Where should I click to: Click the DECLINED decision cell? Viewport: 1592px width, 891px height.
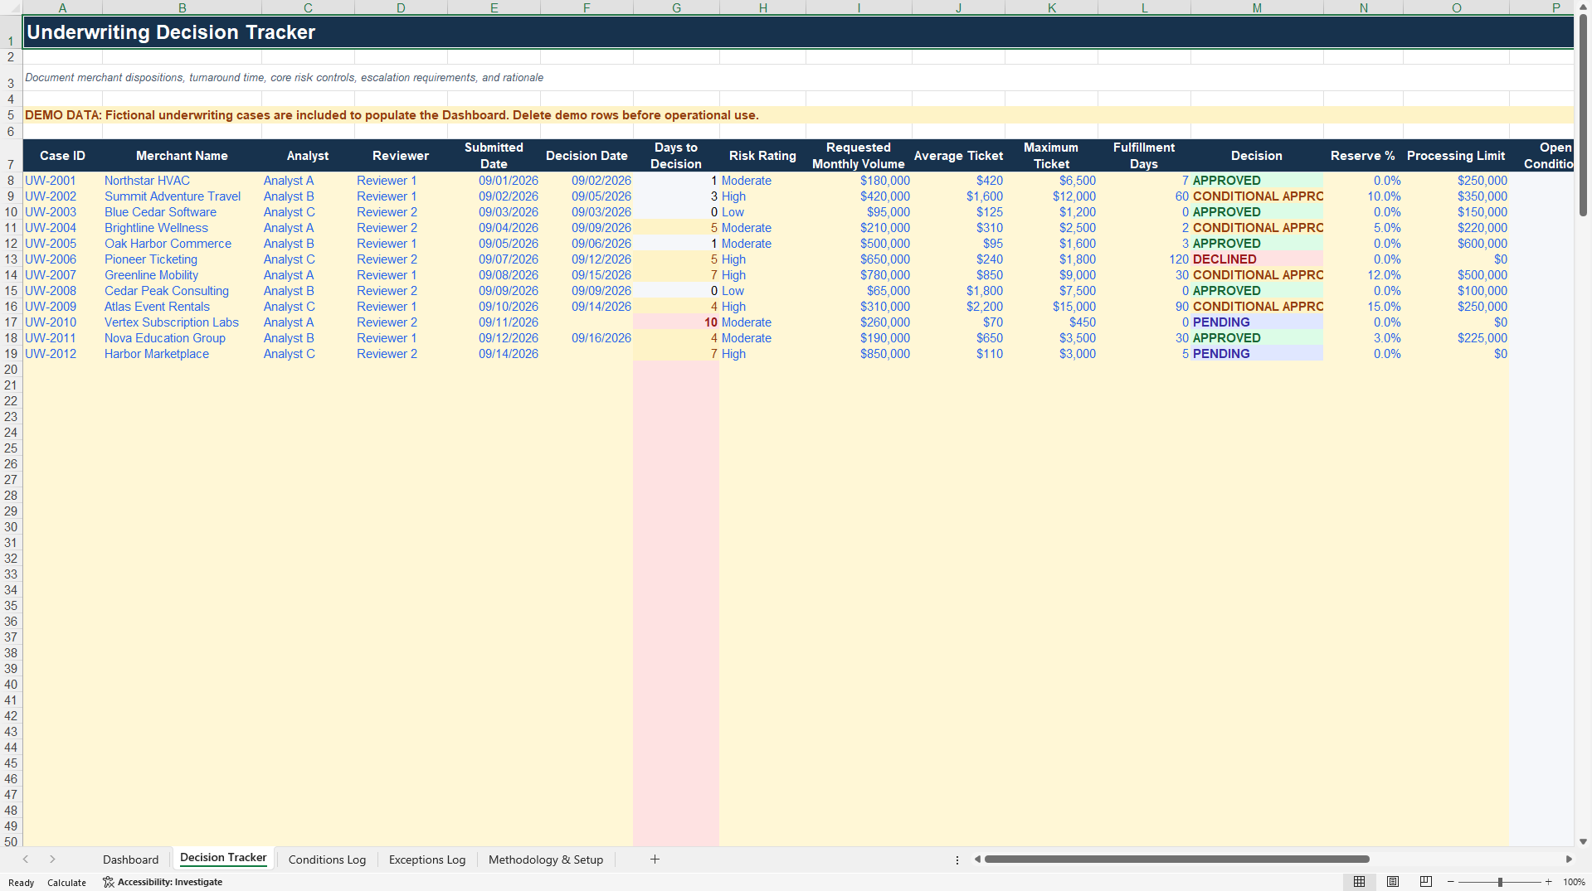pos(1257,259)
